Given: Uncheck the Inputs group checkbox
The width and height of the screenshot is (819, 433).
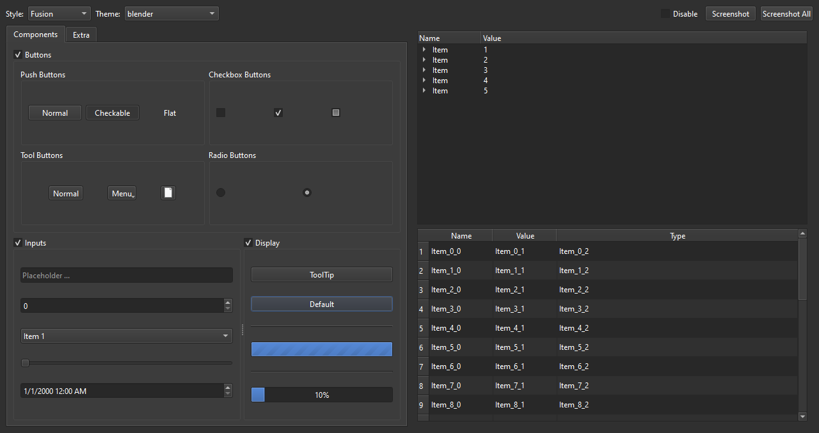Looking at the screenshot, I should [18, 243].
